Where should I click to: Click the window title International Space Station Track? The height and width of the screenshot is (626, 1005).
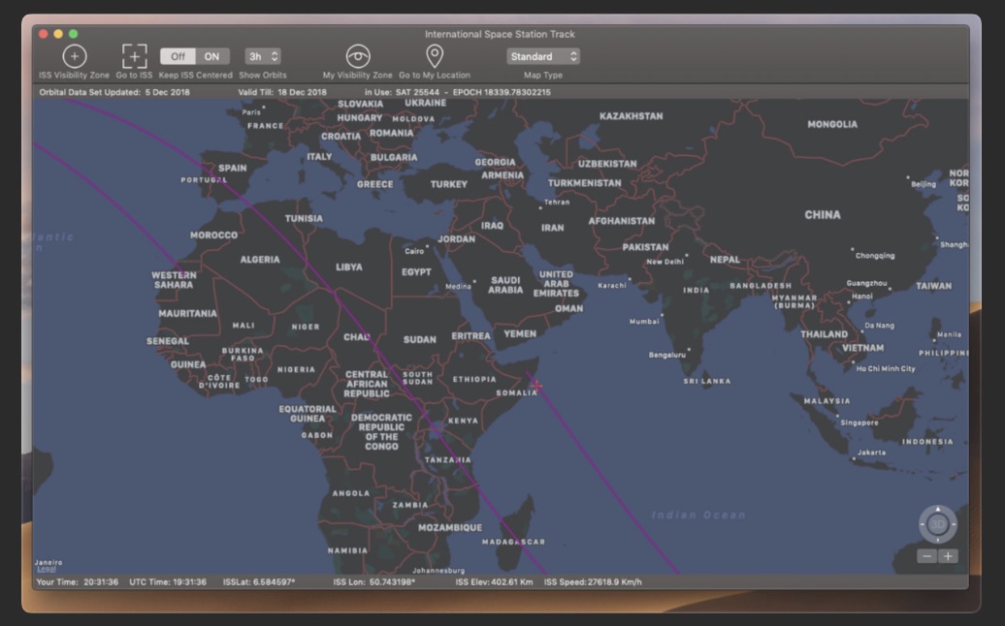(x=500, y=34)
